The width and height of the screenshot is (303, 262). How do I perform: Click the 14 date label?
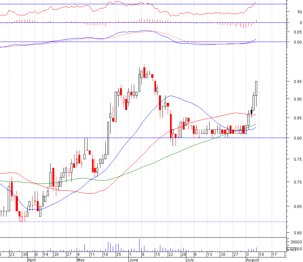coord(46,255)
